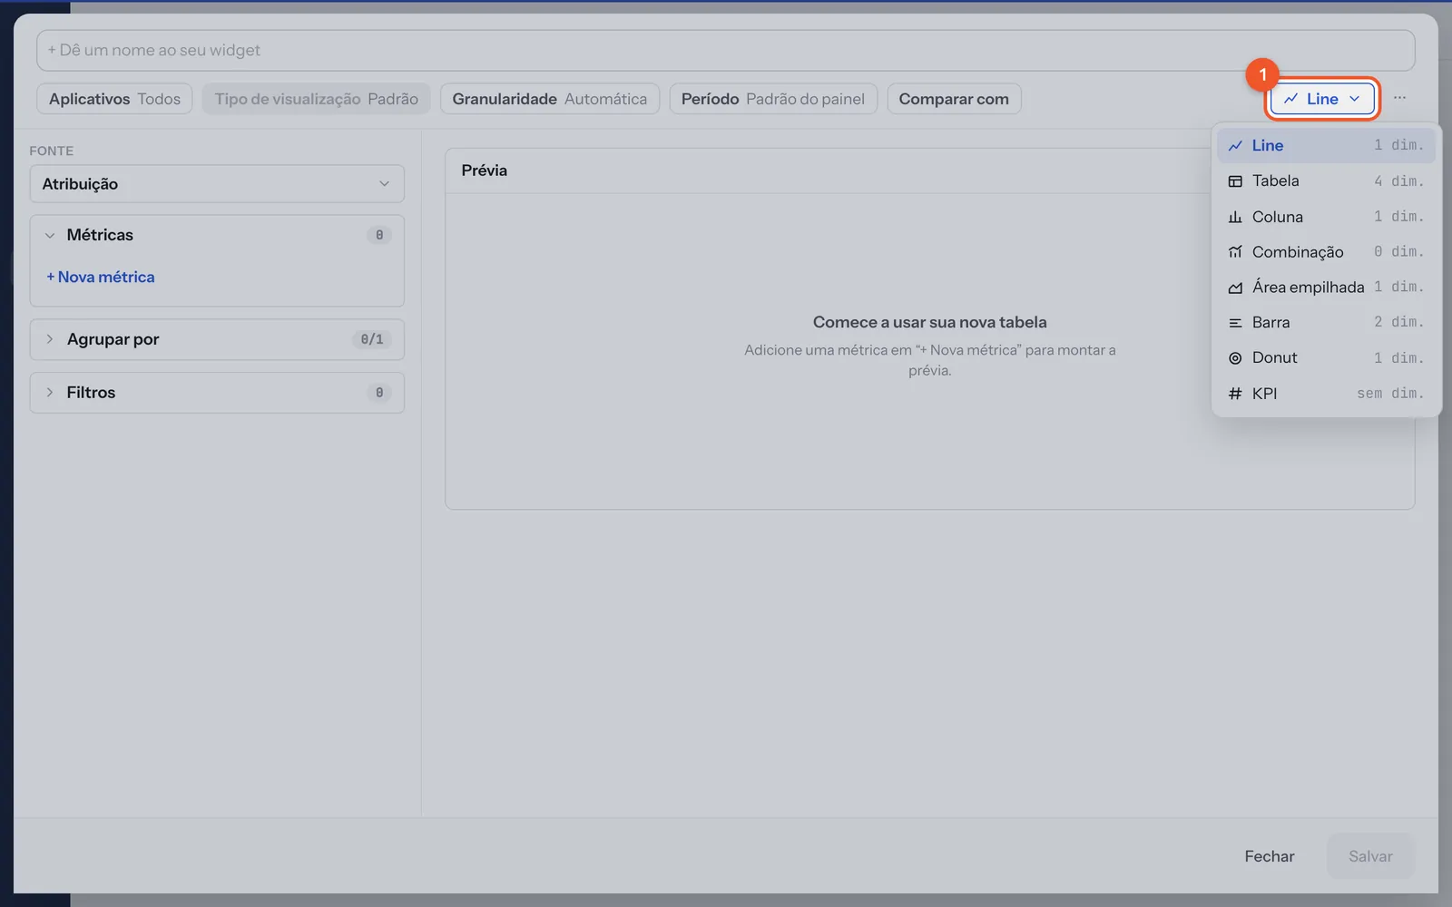Viewport: 1452px width, 907px height.
Task: Click the Comparar com button
Action: coord(954,99)
